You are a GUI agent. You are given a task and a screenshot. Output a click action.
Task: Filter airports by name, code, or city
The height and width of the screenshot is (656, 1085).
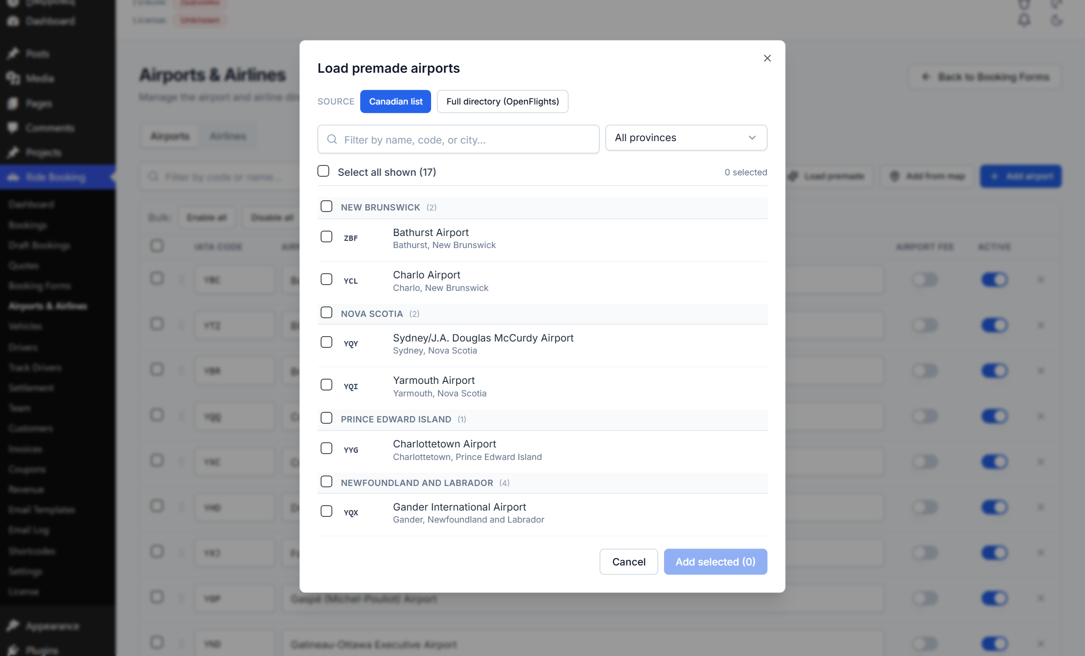458,139
